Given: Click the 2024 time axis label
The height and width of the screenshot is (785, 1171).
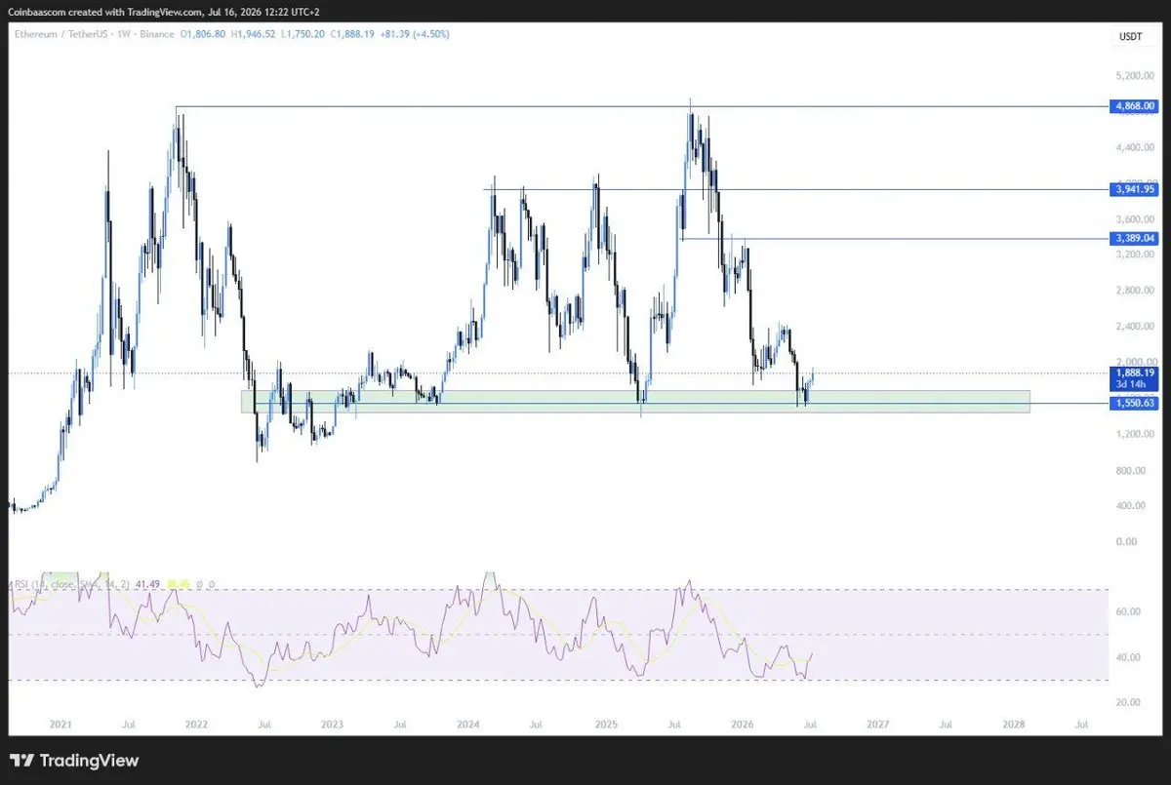Looking at the screenshot, I should point(468,726).
